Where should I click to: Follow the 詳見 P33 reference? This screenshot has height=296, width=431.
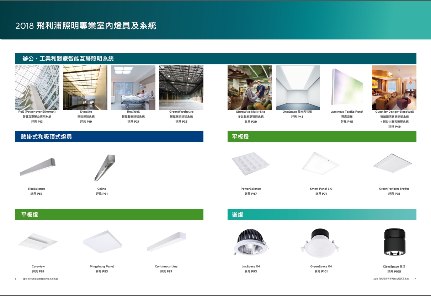tap(181, 122)
